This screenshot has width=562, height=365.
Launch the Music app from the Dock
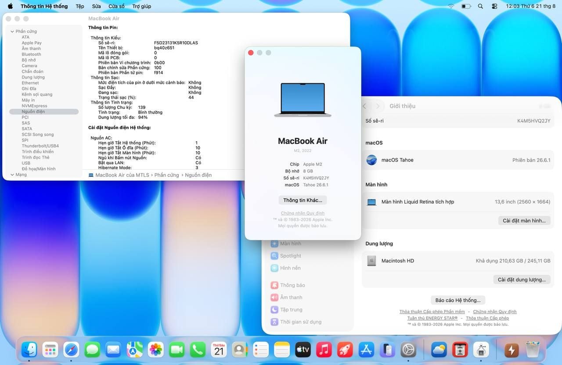(324, 350)
